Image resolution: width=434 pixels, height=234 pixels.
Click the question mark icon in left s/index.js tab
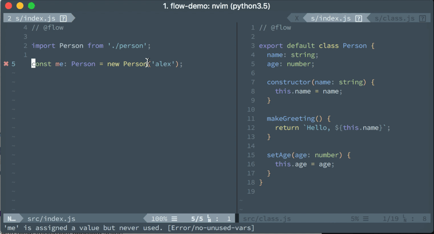(x=63, y=19)
